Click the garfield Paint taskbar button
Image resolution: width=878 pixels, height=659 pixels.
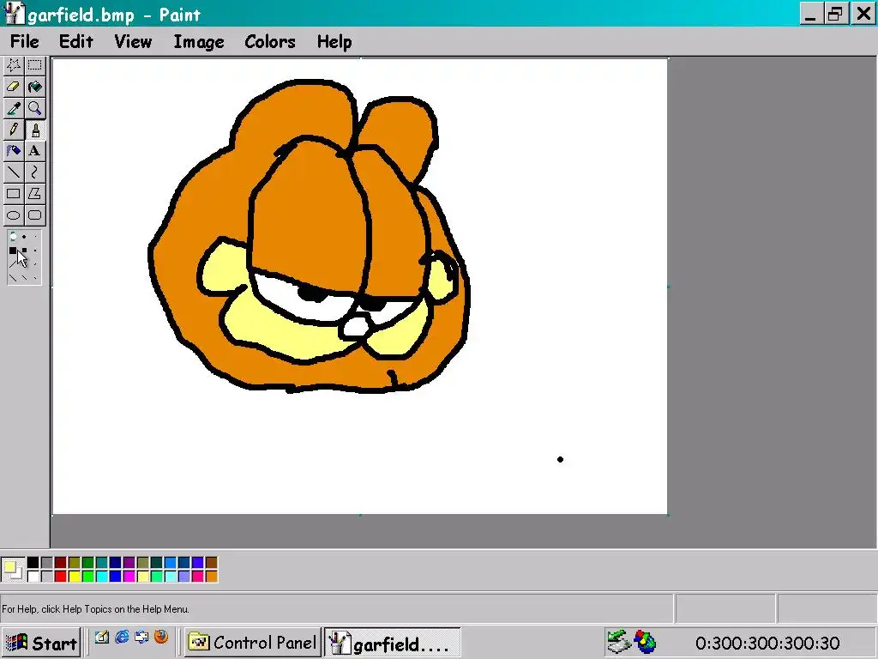coord(392,643)
